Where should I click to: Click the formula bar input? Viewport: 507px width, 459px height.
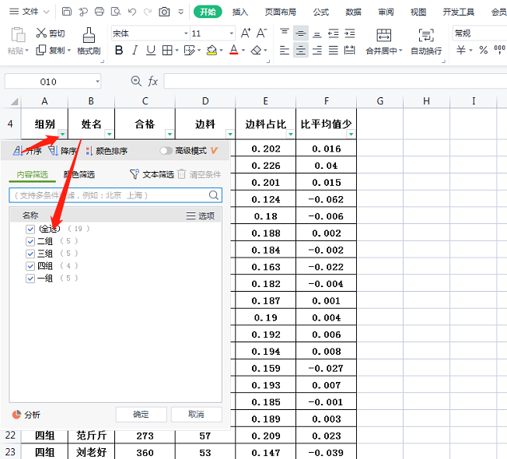click(335, 81)
